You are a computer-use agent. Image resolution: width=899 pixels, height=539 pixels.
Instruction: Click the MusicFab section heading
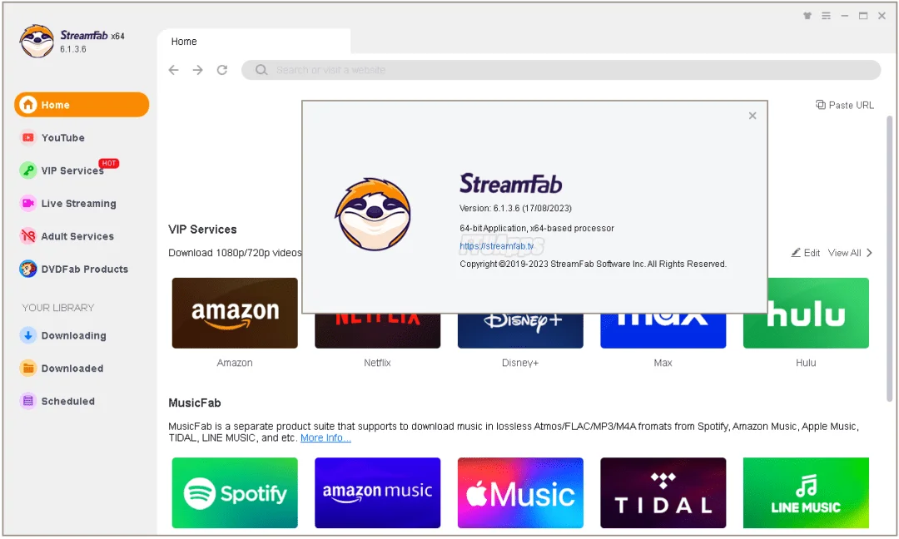[194, 403]
